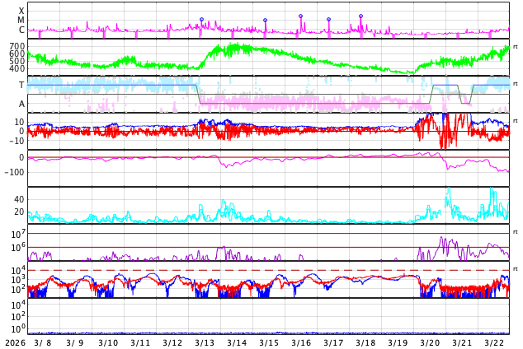Select the 3/8 date label
The height and width of the screenshot is (349, 523).
pos(43,342)
